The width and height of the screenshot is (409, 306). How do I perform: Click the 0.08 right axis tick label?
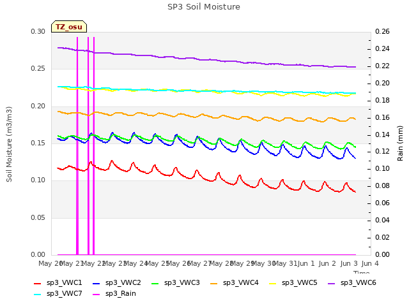pyautogui.click(x=382, y=186)
